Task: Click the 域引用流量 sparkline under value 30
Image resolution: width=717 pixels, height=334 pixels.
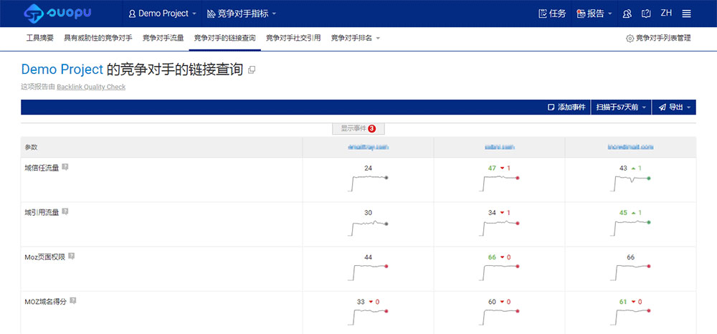Action: 368,227
